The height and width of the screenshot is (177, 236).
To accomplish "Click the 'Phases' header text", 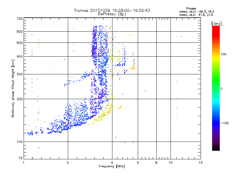I will click(191, 9).
